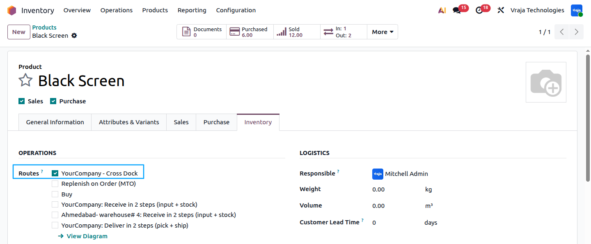Go to next record arrow
The image size is (591, 244).
point(577,32)
